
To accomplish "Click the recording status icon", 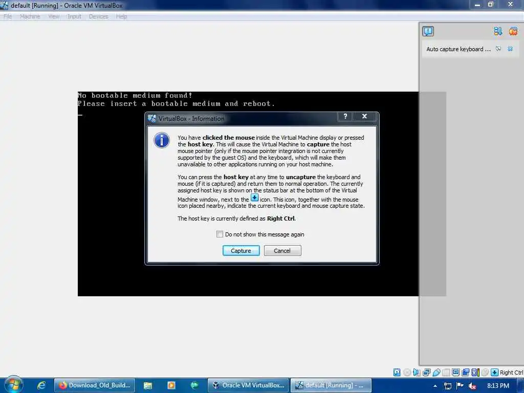I will [x=466, y=373].
